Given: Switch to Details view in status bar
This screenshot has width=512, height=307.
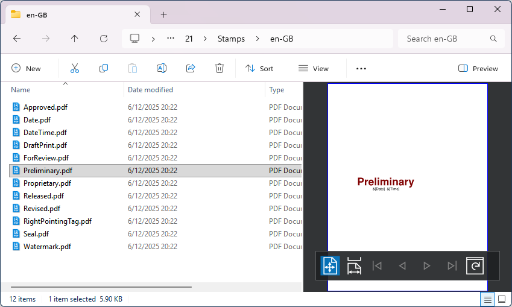Looking at the screenshot, I should [x=487, y=299].
